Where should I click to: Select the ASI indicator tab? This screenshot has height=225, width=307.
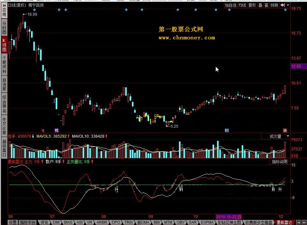click(79, 222)
